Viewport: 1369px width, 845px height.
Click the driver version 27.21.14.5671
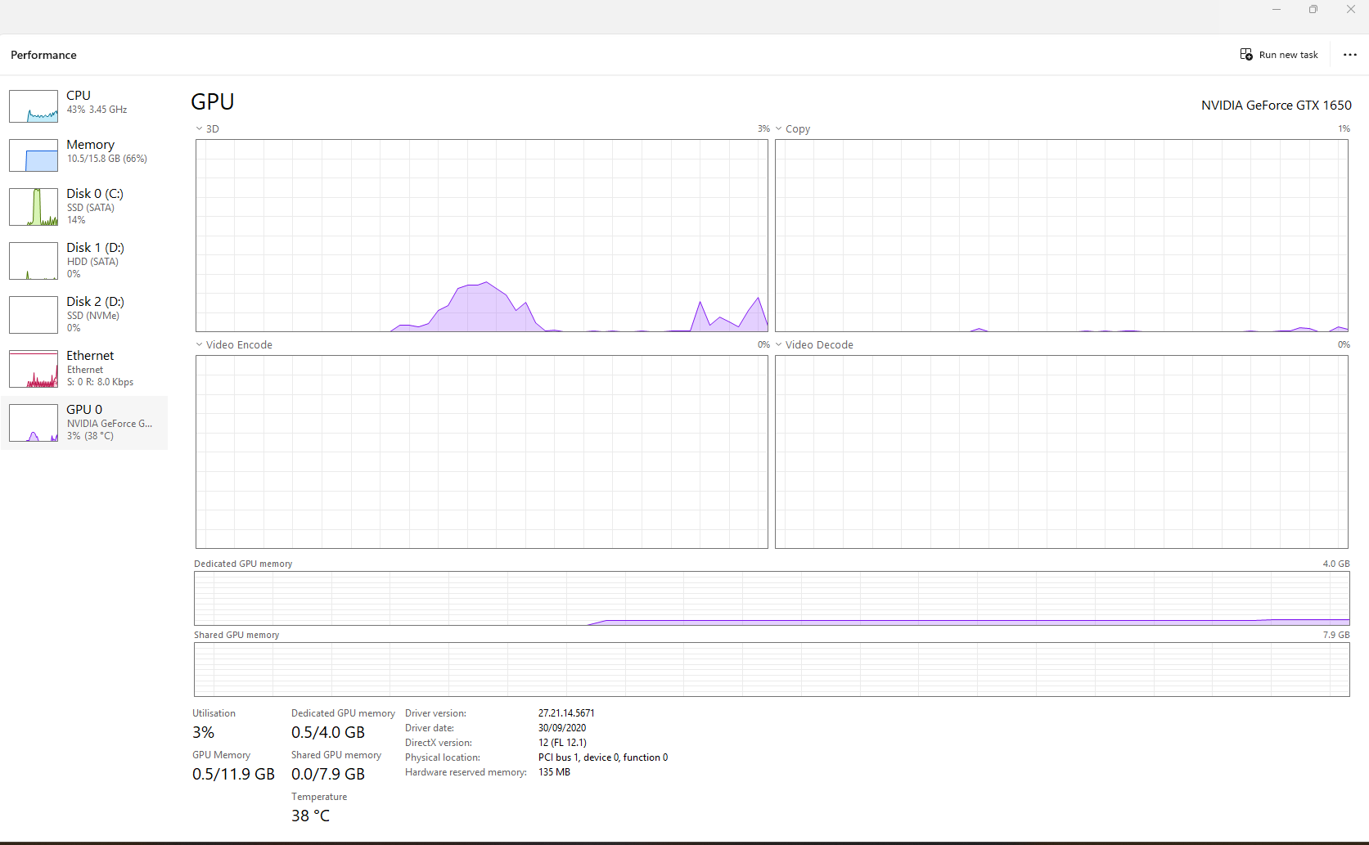566,713
